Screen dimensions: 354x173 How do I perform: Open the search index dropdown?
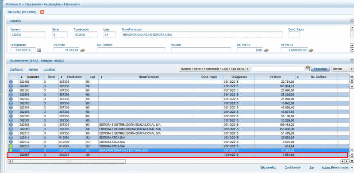coord(247,69)
